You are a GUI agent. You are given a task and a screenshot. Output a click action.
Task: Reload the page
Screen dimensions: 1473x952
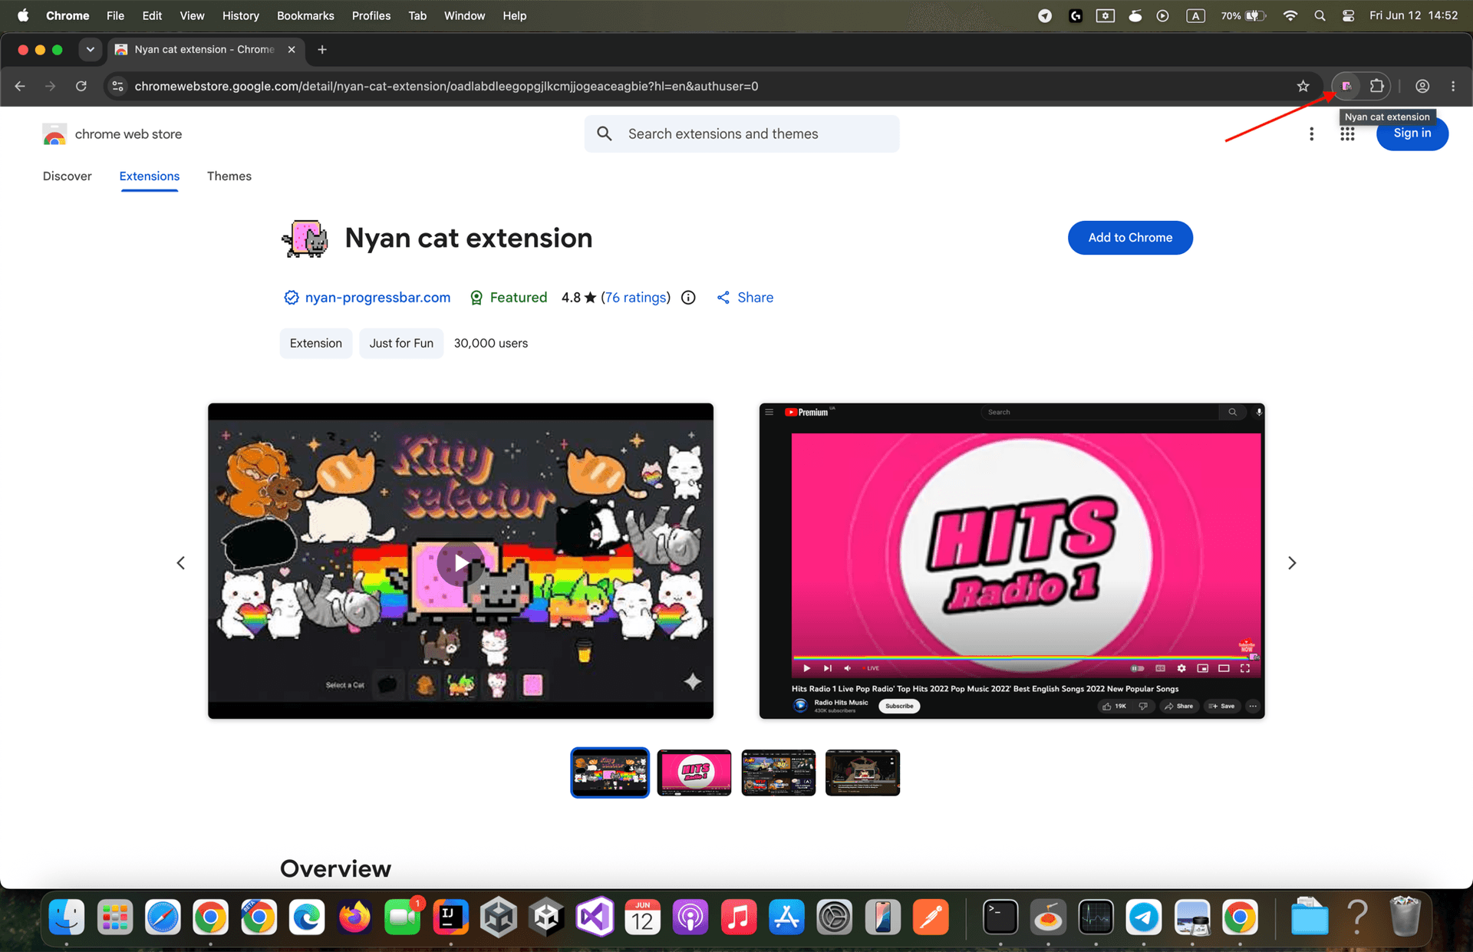[81, 86]
